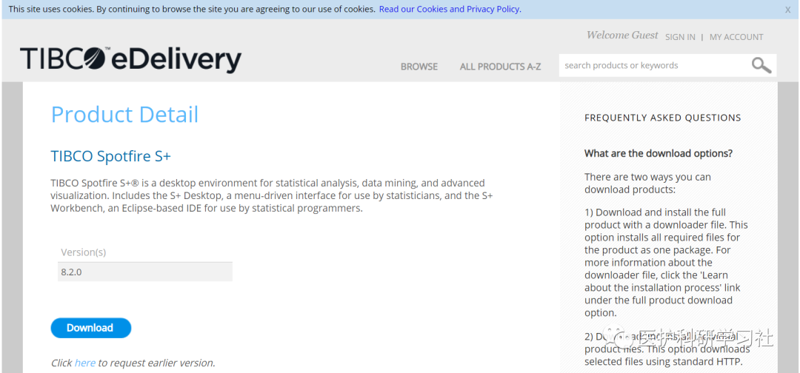Click the Product Detail heading

[124, 114]
